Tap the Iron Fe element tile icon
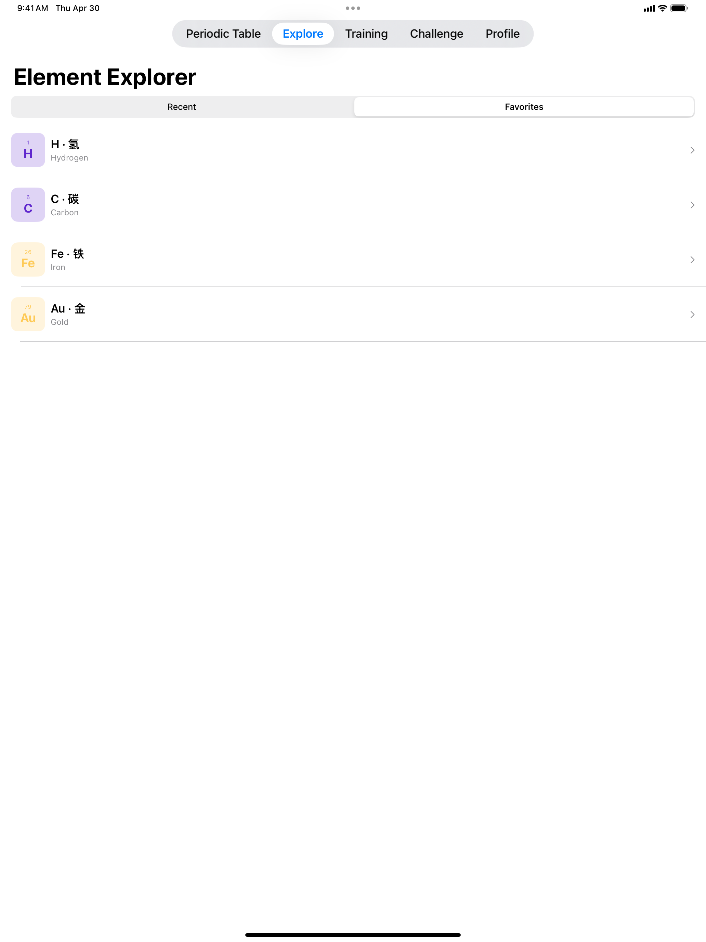Viewport: 706px width, 942px height. [28, 259]
